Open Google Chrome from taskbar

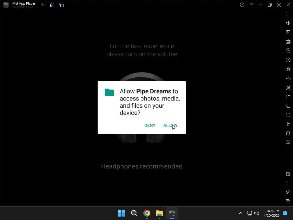(x=147, y=213)
